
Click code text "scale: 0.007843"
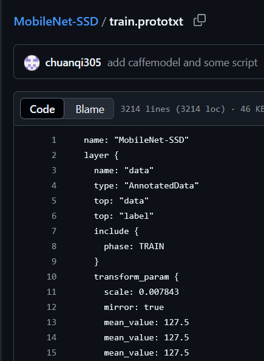tap(141, 292)
